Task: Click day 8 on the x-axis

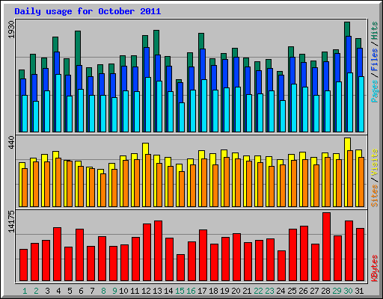Action: pos(103,291)
